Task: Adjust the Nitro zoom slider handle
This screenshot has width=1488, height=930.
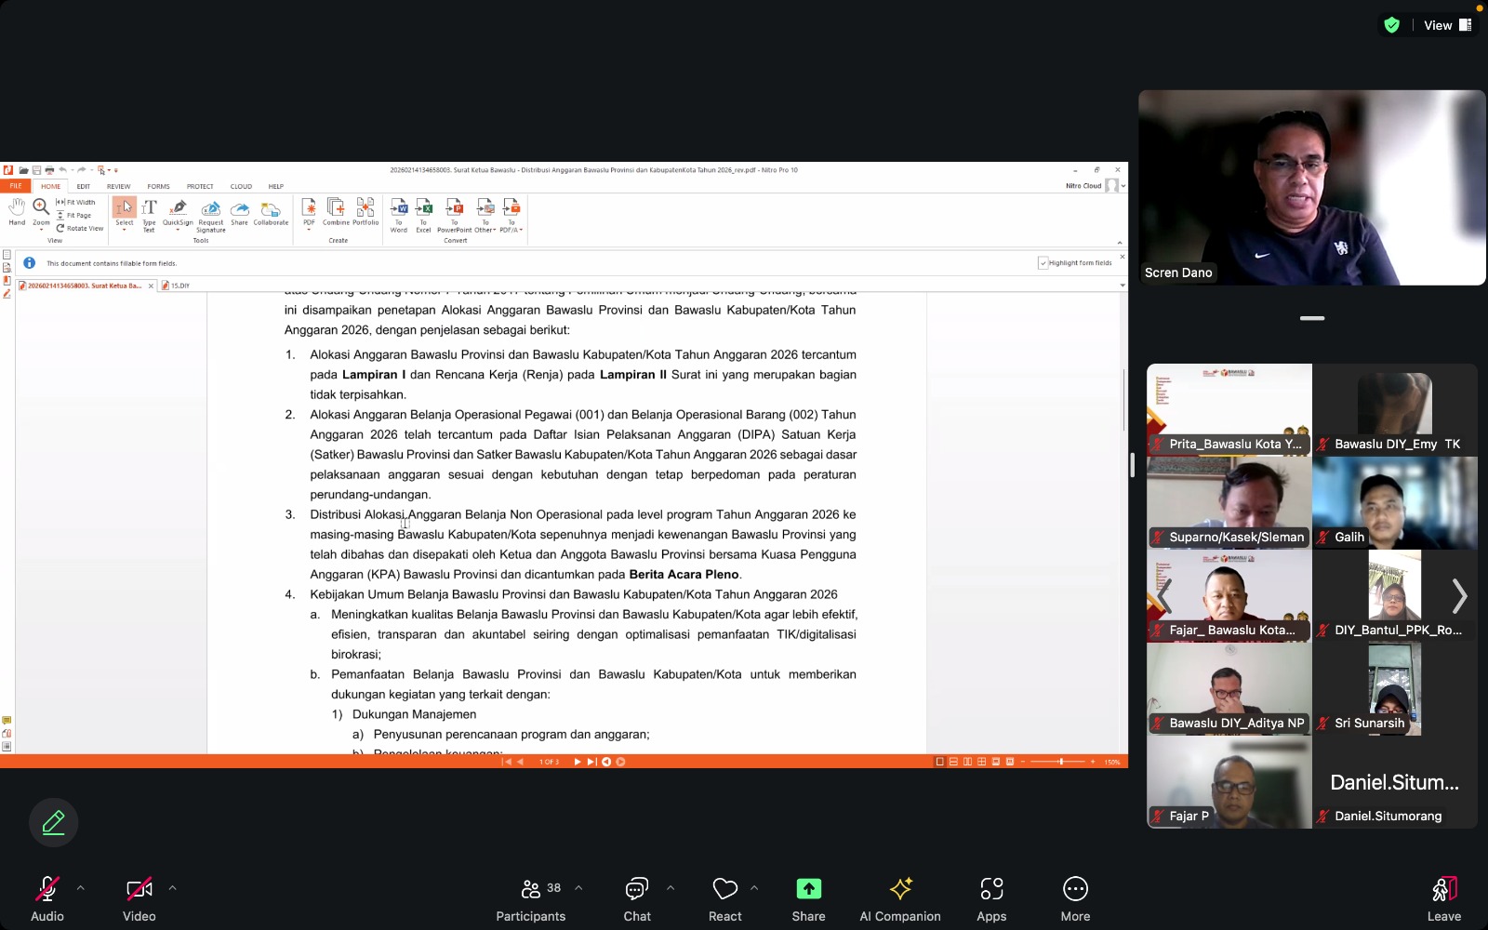Action: (1061, 762)
